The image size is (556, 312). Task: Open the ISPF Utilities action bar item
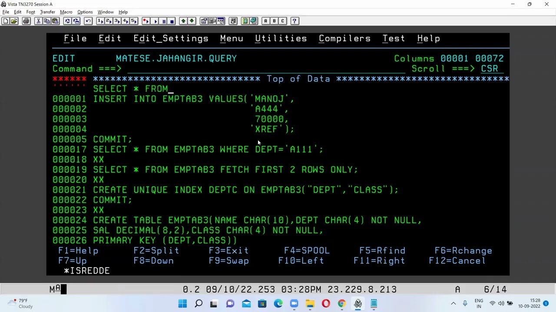coord(281,39)
